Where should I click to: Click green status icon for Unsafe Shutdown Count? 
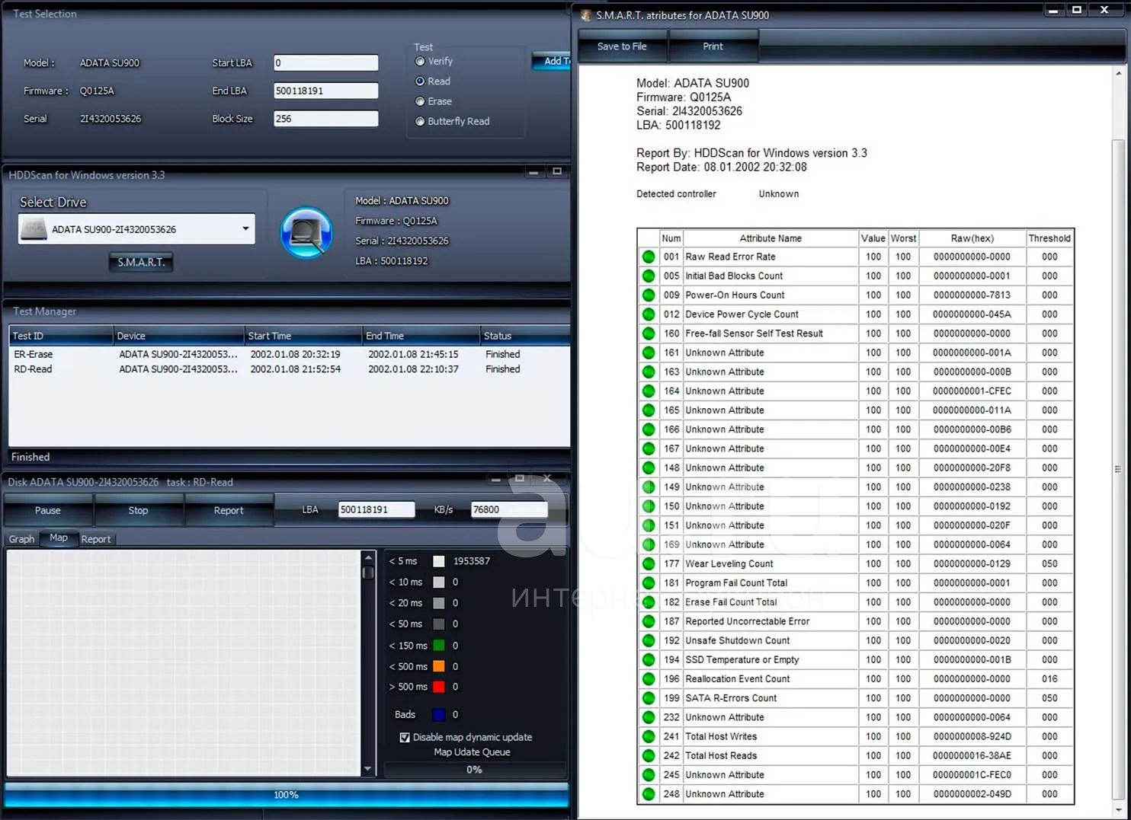649,640
